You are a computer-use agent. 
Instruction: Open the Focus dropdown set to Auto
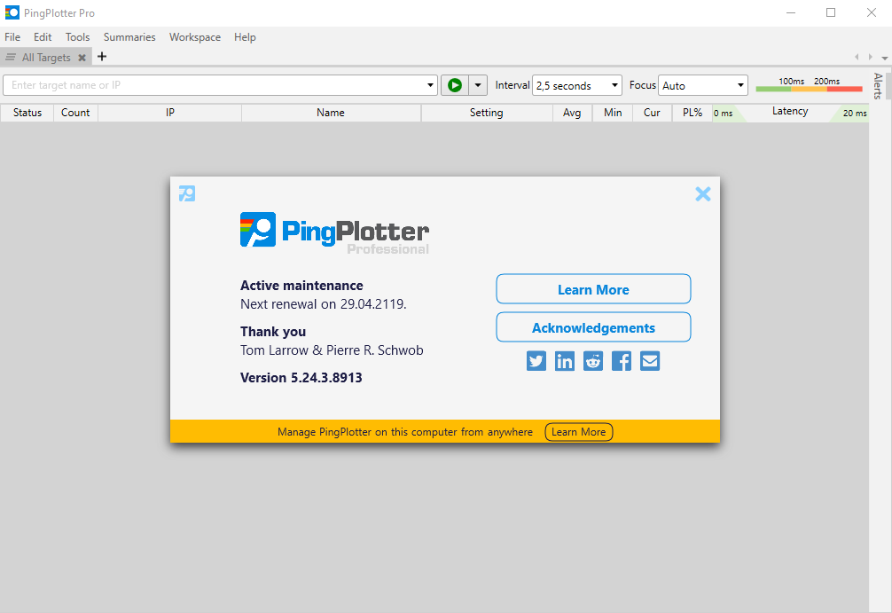[x=702, y=85]
